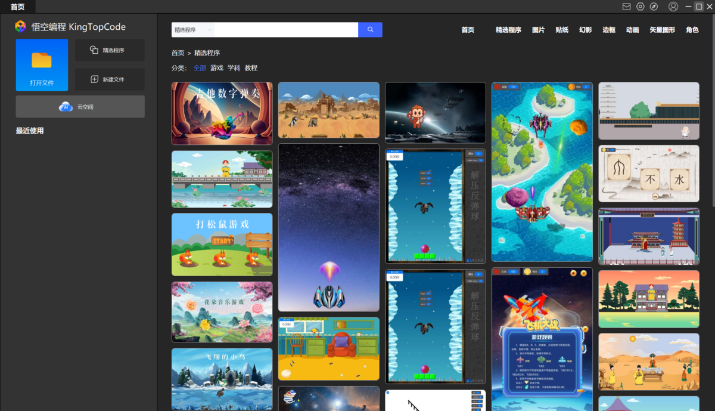Open 云空间 cloud space button
Viewport: 715px width, 411px height.
coord(80,107)
